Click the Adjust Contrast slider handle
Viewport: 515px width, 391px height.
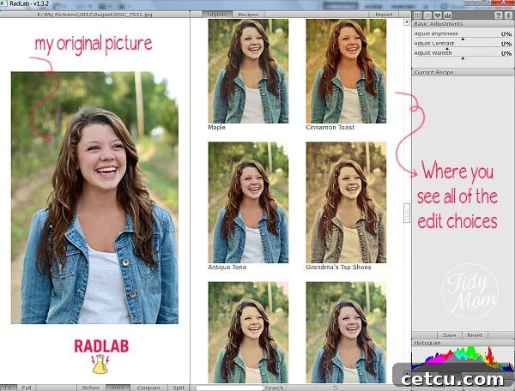click(447, 49)
